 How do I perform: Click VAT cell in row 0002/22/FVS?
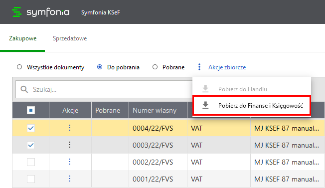pyautogui.click(x=219, y=162)
